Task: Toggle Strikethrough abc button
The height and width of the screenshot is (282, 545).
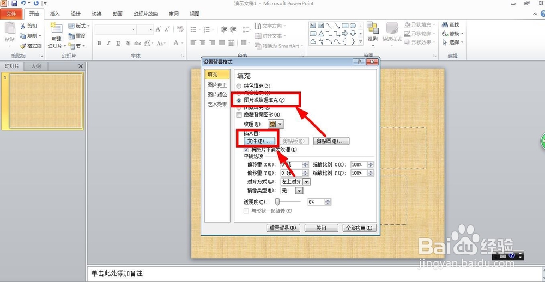Action: pyautogui.click(x=138, y=44)
